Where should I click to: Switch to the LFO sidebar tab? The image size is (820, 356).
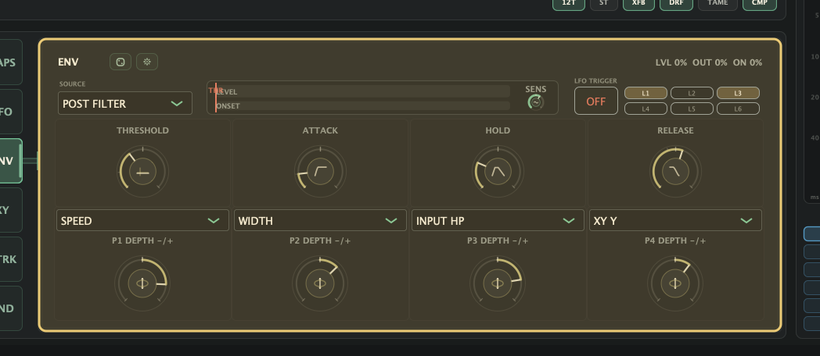(x=9, y=112)
